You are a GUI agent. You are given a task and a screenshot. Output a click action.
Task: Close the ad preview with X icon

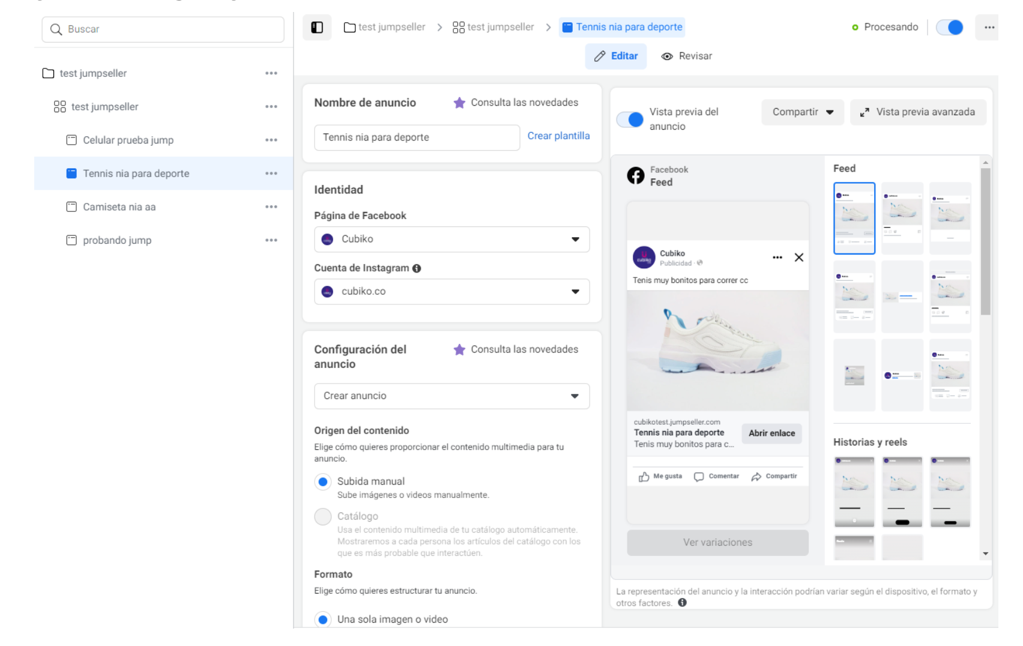[x=798, y=258]
